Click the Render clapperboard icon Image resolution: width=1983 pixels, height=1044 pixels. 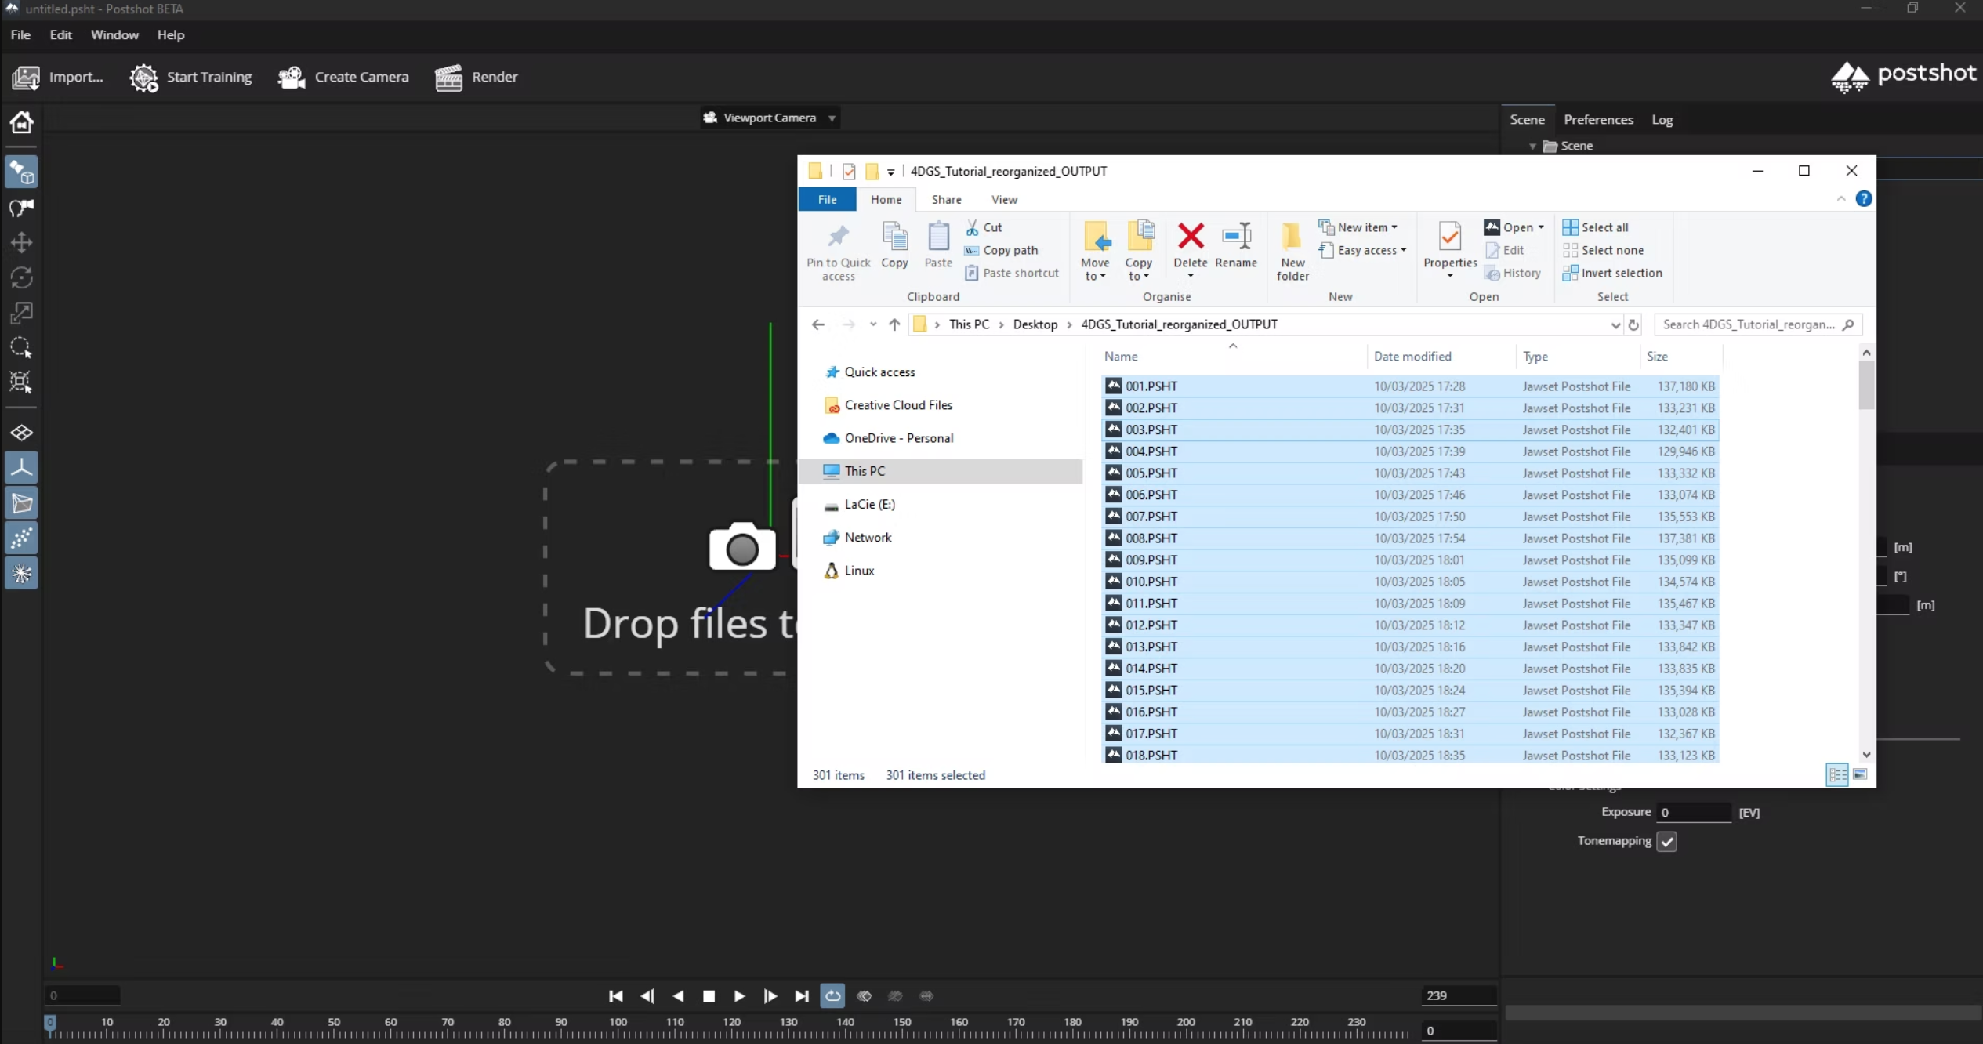(x=449, y=77)
